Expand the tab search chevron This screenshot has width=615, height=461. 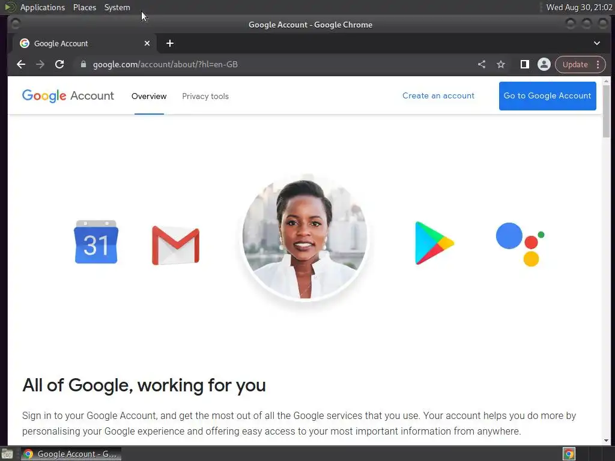click(597, 43)
